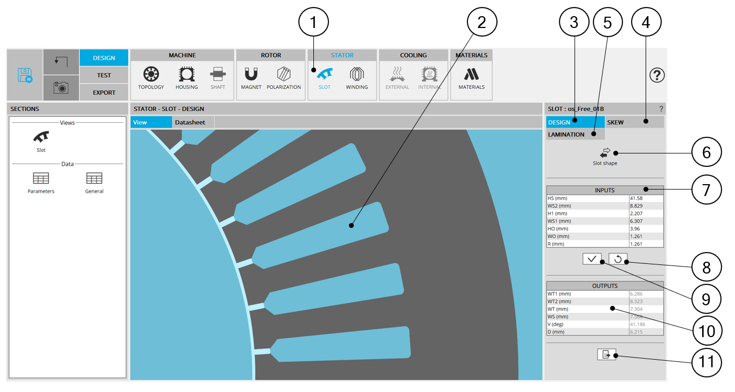Click the save project icon

click(25, 75)
